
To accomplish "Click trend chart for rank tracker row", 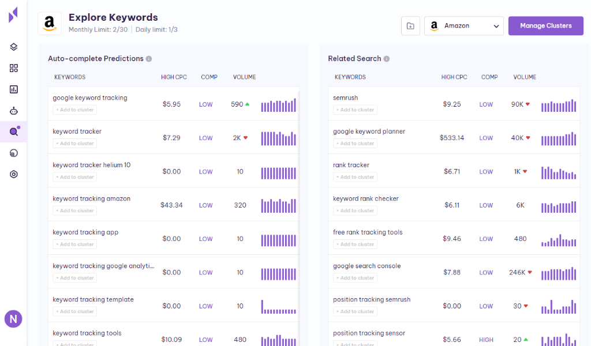I will pyautogui.click(x=559, y=172).
